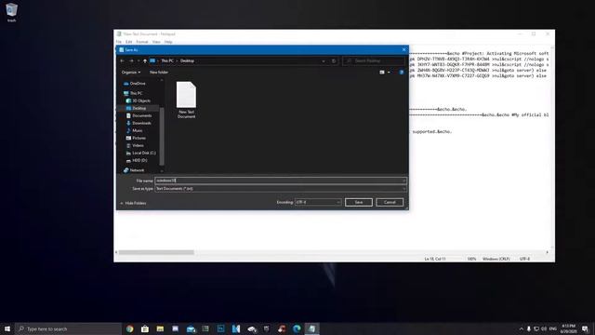This screenshot has height=335, width=595.
Task: Go back using the Save As back arrow
Action: click(x=122, y=60)
